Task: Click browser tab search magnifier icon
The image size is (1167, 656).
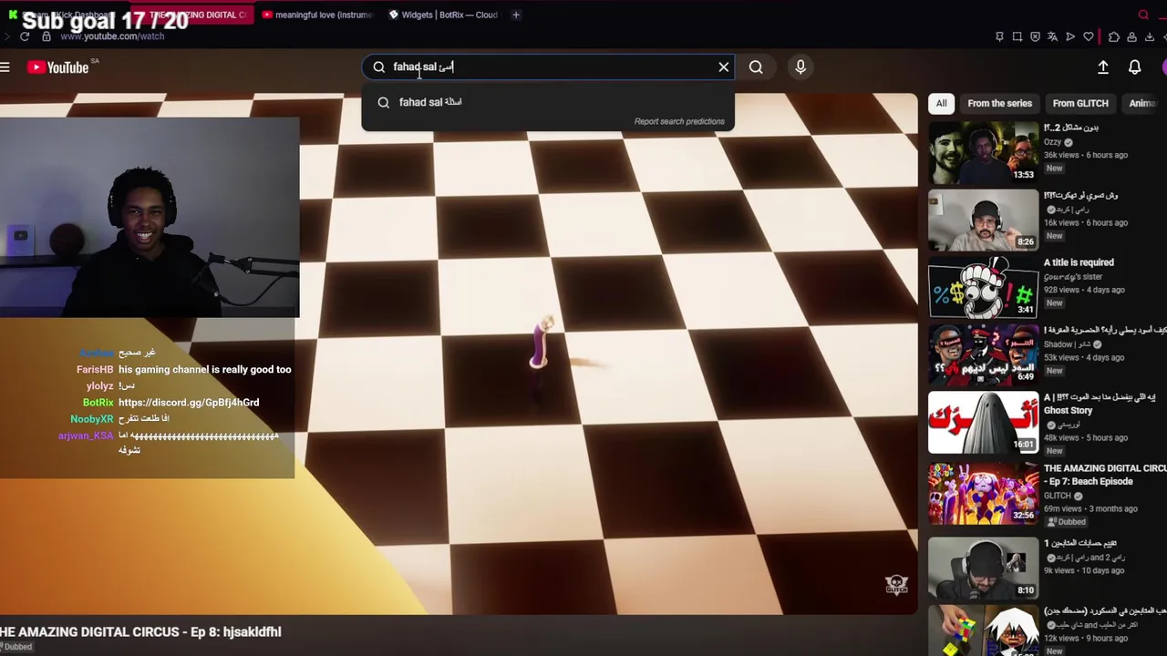Action: coord(1143,15)
